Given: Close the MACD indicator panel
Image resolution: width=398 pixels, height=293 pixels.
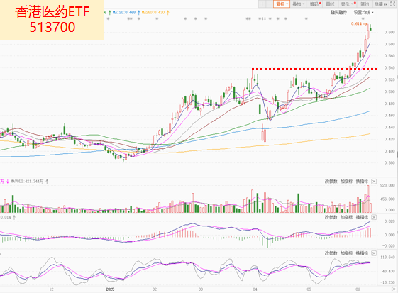Looking at the screenshot, I should point(374,217).
